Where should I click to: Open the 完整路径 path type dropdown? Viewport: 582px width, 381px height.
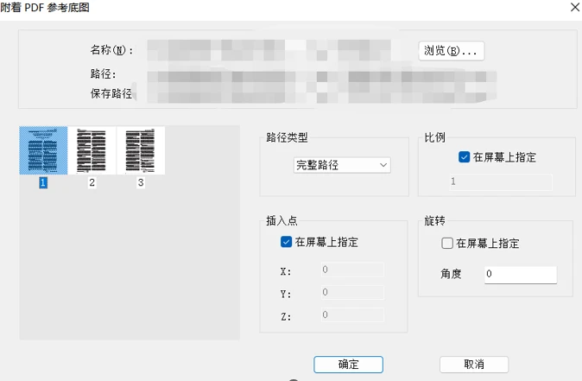tap(342, 165)
